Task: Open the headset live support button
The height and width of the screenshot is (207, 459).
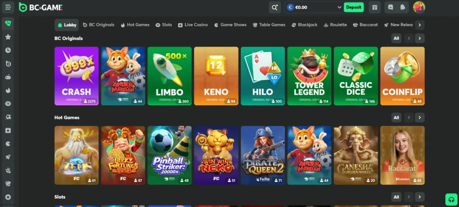Action: (x=451, y=199)
